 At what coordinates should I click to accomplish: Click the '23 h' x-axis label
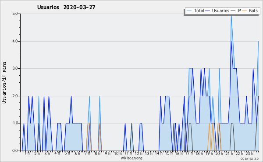[x=249, y=153]
